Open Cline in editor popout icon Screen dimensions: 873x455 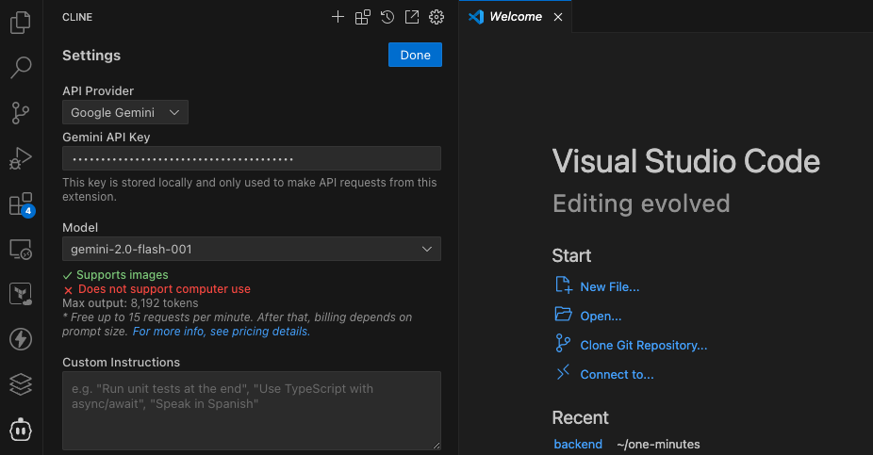click(412, 17)
